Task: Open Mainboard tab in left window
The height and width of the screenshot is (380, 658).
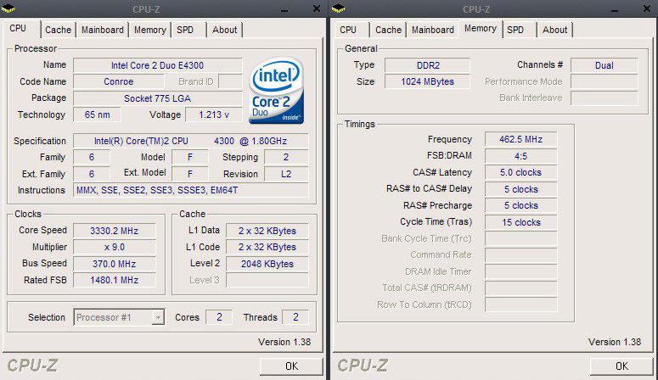Action: pos(103,30)
